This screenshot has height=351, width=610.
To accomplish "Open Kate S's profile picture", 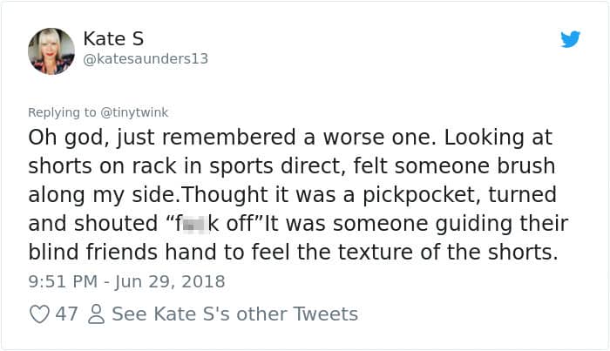I will pos(51,51).
